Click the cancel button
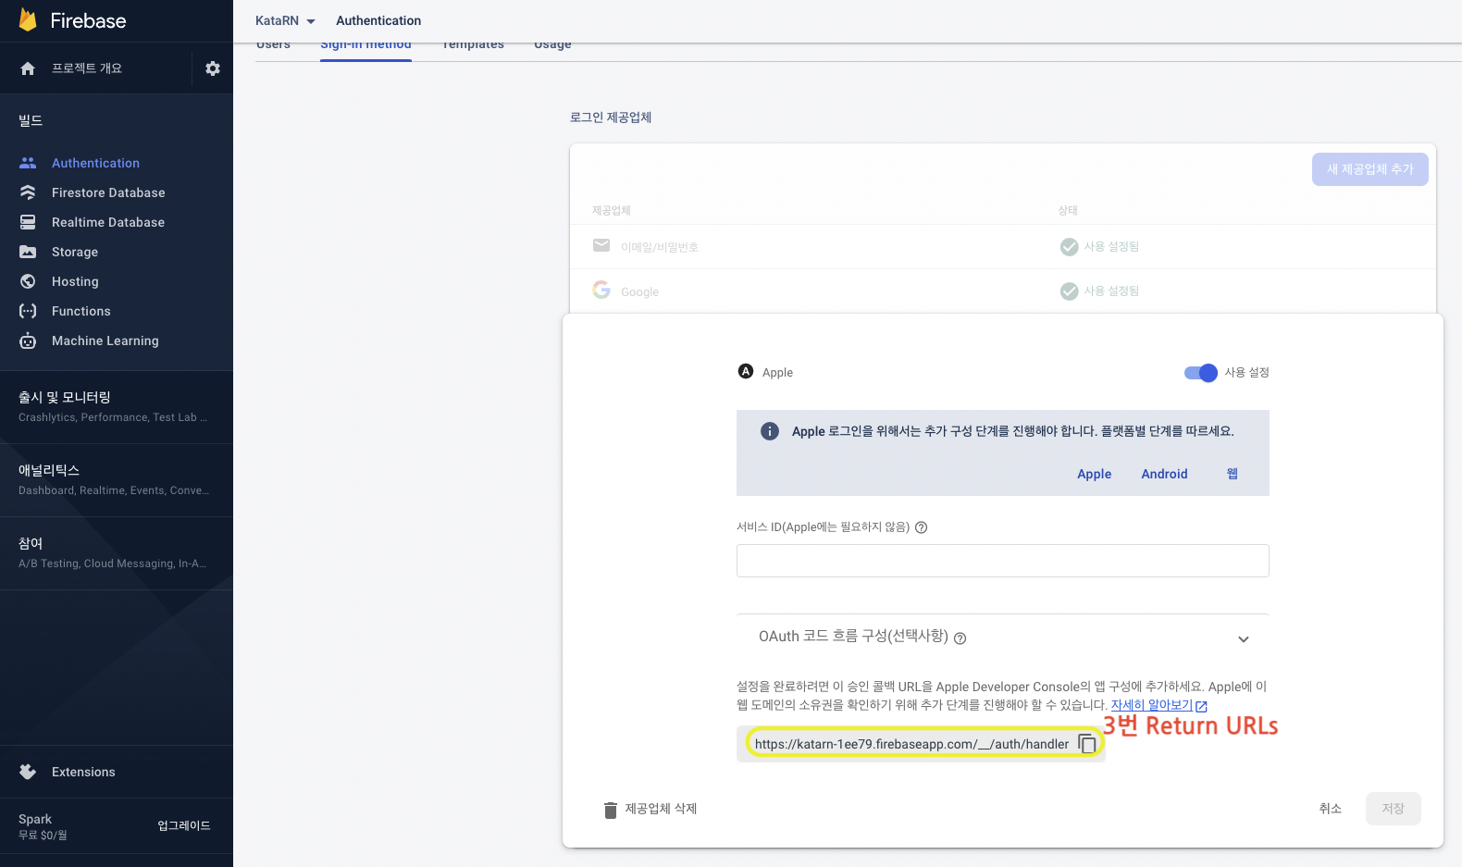 pos(1330,809)
